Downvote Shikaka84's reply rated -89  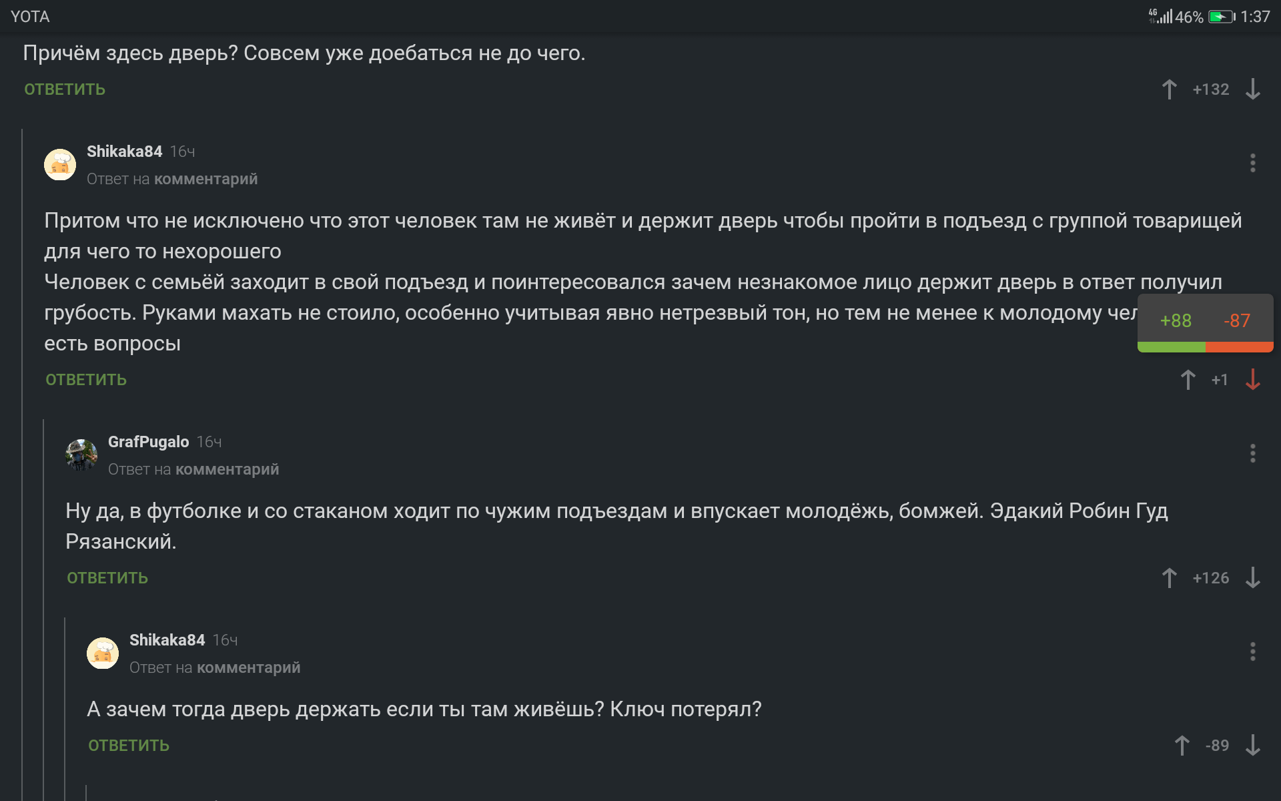(x=1253, y=746)
